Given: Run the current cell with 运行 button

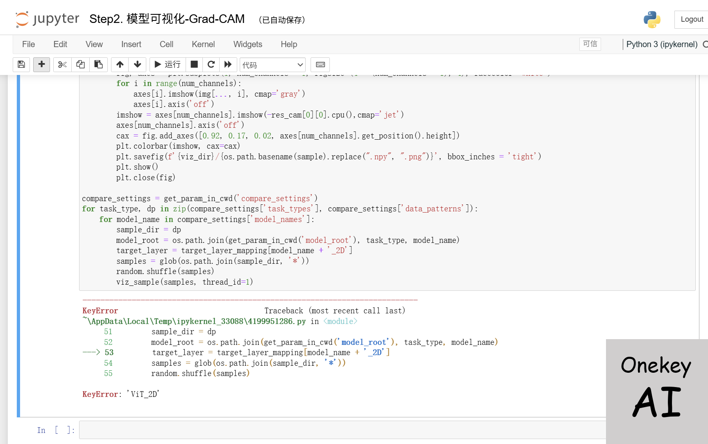Looking at the screenshot, I should tap(168, 65).
